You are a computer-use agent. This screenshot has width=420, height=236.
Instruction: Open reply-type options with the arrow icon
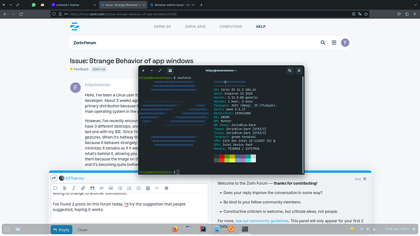(x=54, y=178)
